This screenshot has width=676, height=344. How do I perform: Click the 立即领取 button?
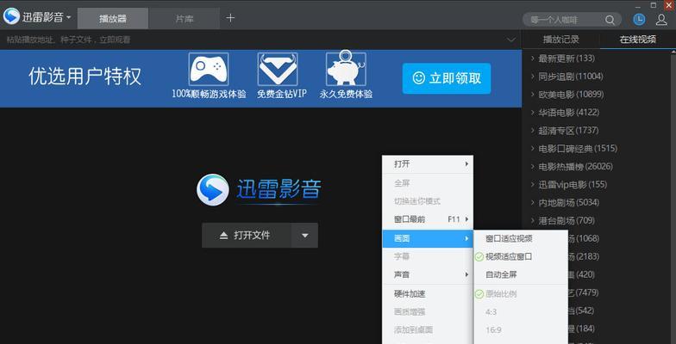coord(447,78)
